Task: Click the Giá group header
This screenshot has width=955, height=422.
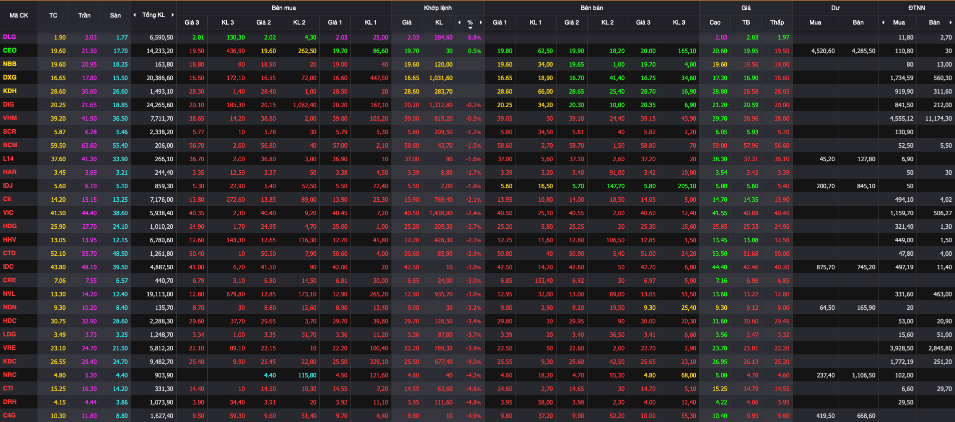Action: coord(746,8)
